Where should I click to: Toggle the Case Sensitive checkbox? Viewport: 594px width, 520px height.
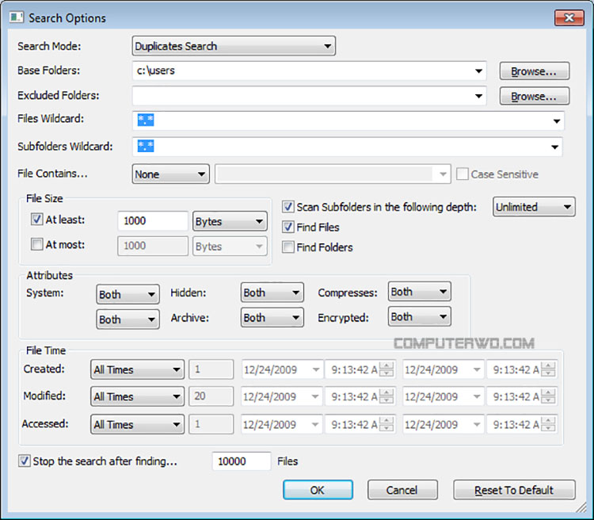[x=463, y=174]
